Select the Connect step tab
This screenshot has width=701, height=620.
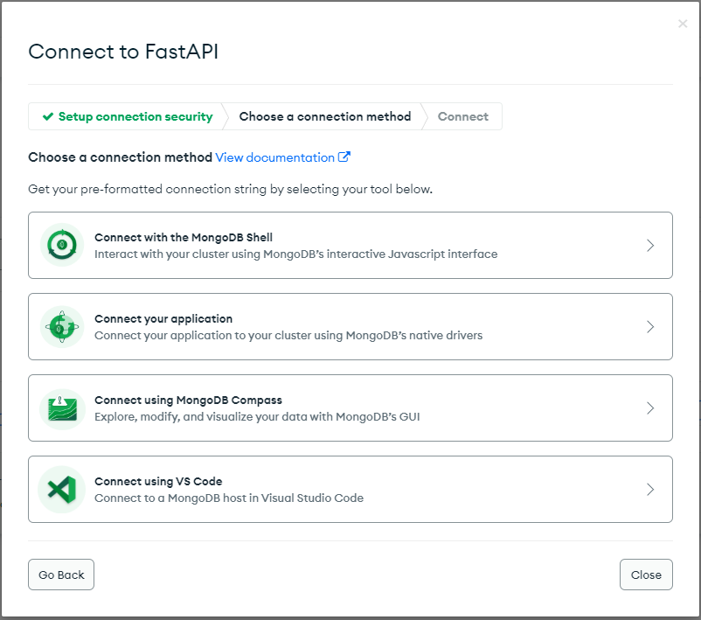pyautogui.click(x=462, y=116)
